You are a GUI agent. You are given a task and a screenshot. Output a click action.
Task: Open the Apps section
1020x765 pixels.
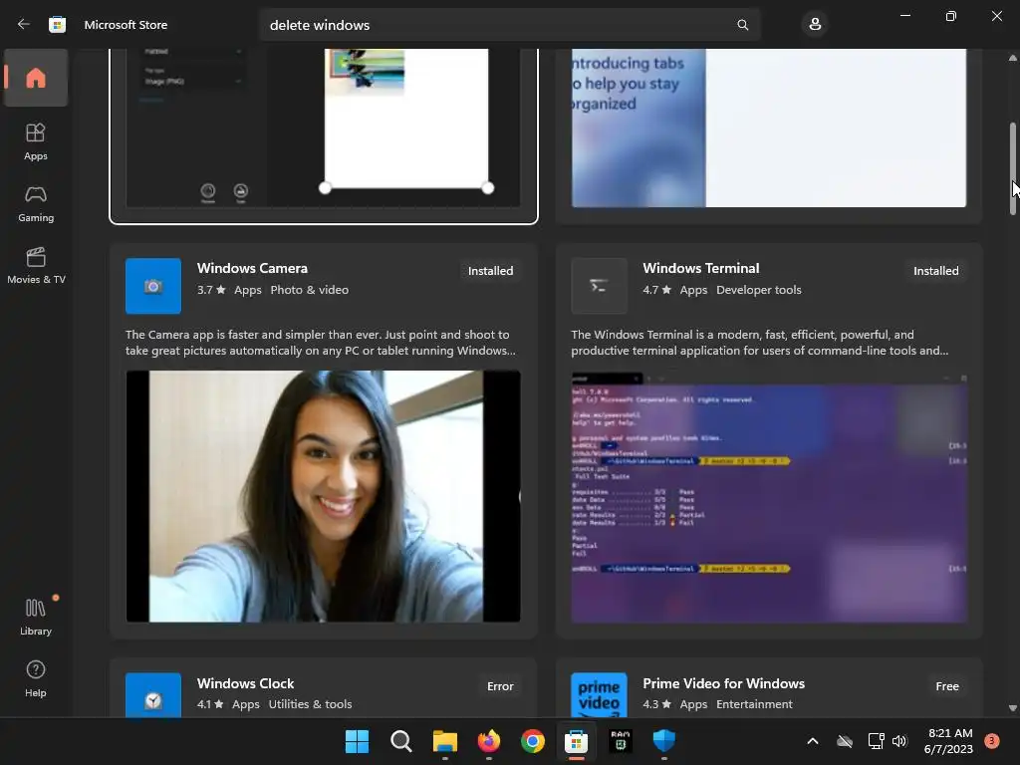[36, 141]
